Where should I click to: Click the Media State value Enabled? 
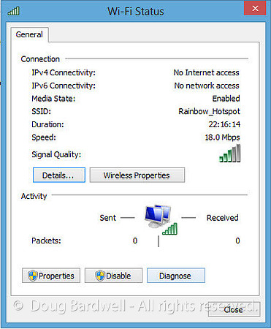226,99
